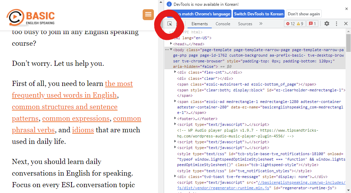Open 'the most frequently used words' link
This screenshot has width=351, height=193.
[x=72, y=89]
